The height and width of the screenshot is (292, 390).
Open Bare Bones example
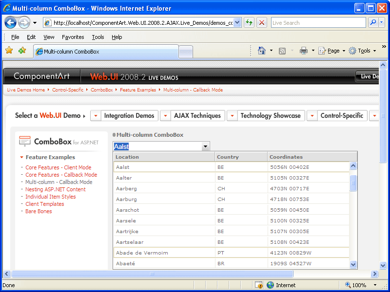point(39,211)
